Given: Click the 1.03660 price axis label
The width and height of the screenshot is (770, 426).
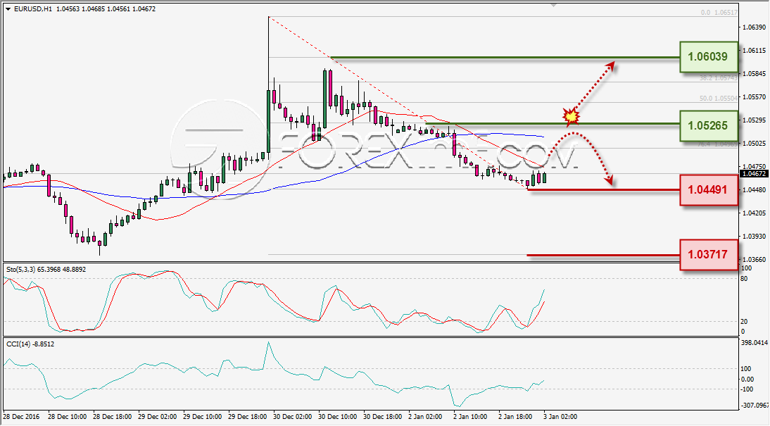Looking at the screenshot, I should [753, 259].
